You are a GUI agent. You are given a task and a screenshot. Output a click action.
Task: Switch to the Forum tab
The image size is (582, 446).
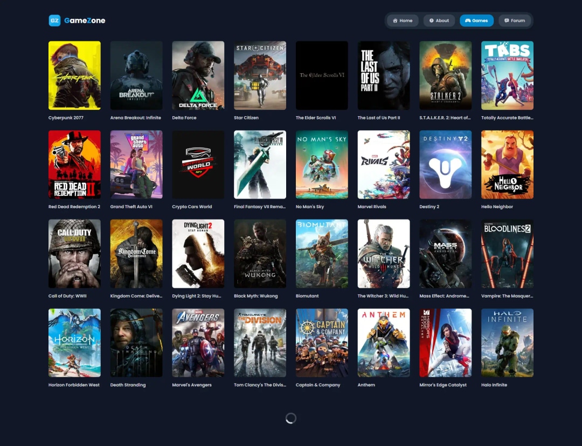tap(515, 20)
